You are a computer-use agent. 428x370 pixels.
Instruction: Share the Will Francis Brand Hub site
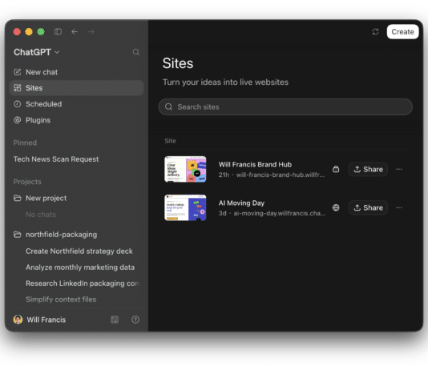pos(368,169)
